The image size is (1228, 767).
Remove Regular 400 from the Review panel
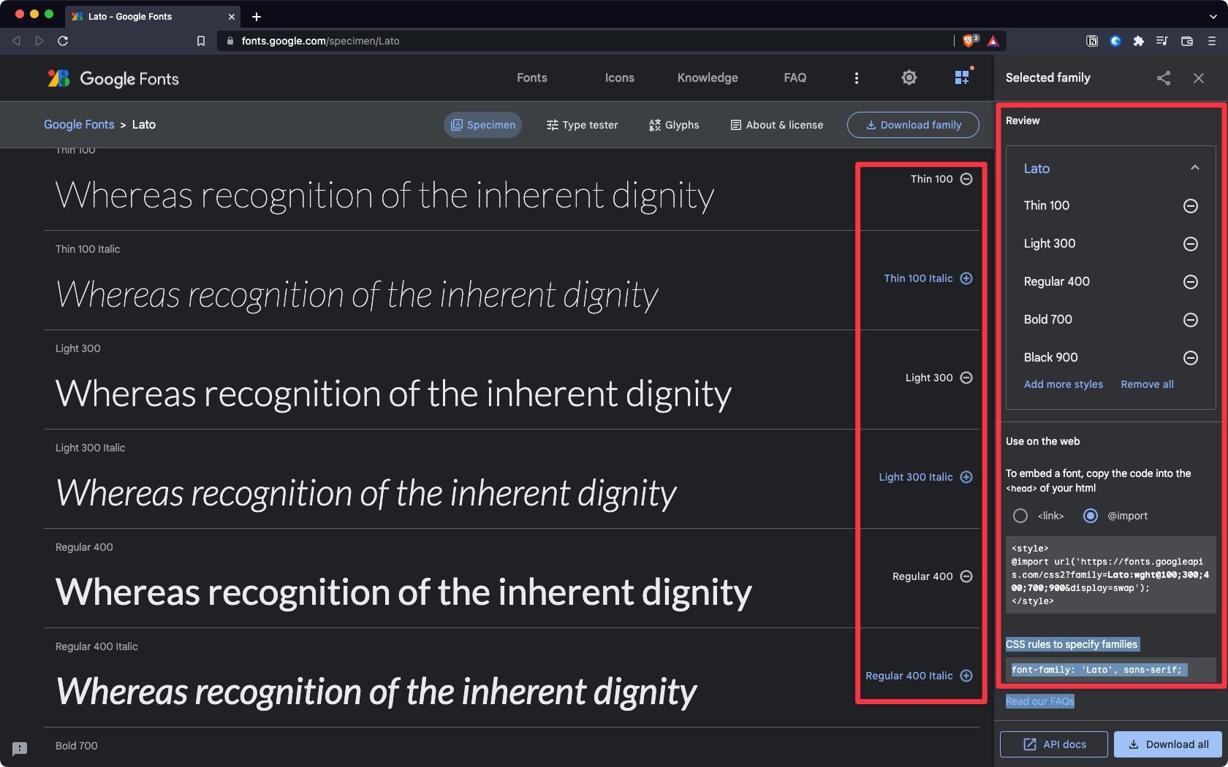1191,282
